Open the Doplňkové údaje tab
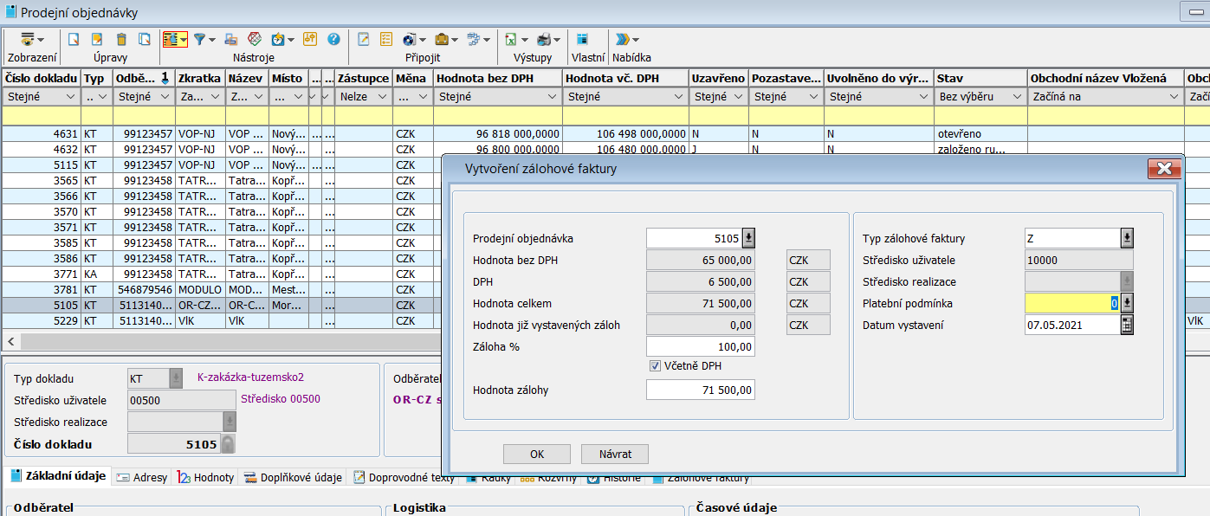This screenshot has width=1210, height=516. 294,477
